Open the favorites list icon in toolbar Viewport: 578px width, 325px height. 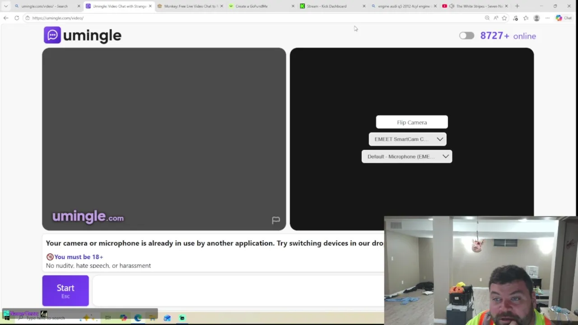[x=526, y=18]
